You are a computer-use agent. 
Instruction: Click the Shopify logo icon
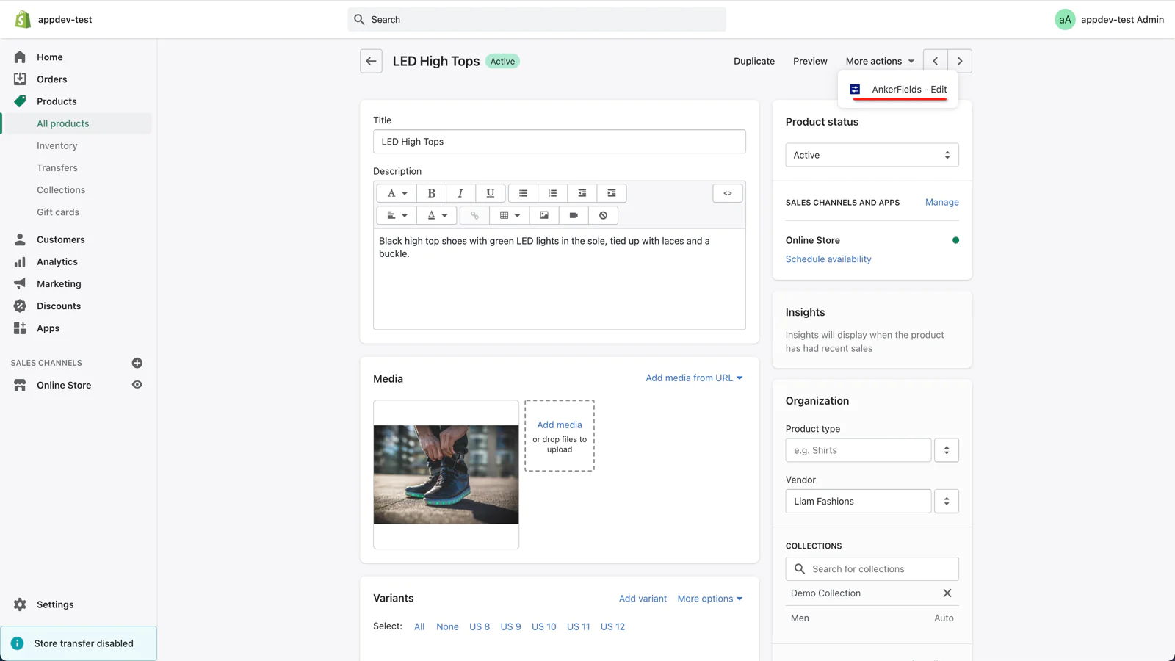(x=23, y=19)
